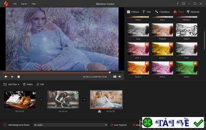The image size is (206, 130).
Task: Switch to the Filters tab
Action: [x=179, y=12]
